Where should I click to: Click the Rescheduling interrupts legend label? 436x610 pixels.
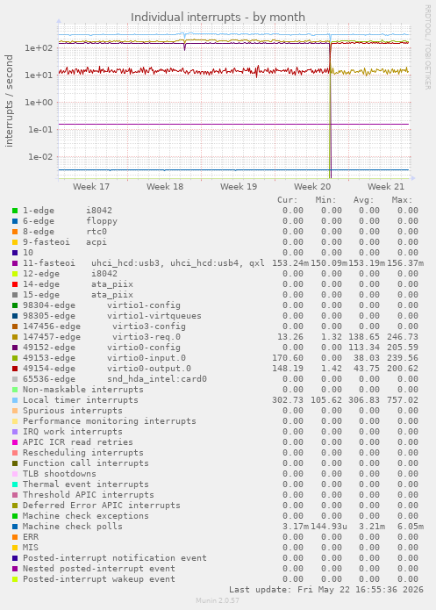click(x=83, y=453)
